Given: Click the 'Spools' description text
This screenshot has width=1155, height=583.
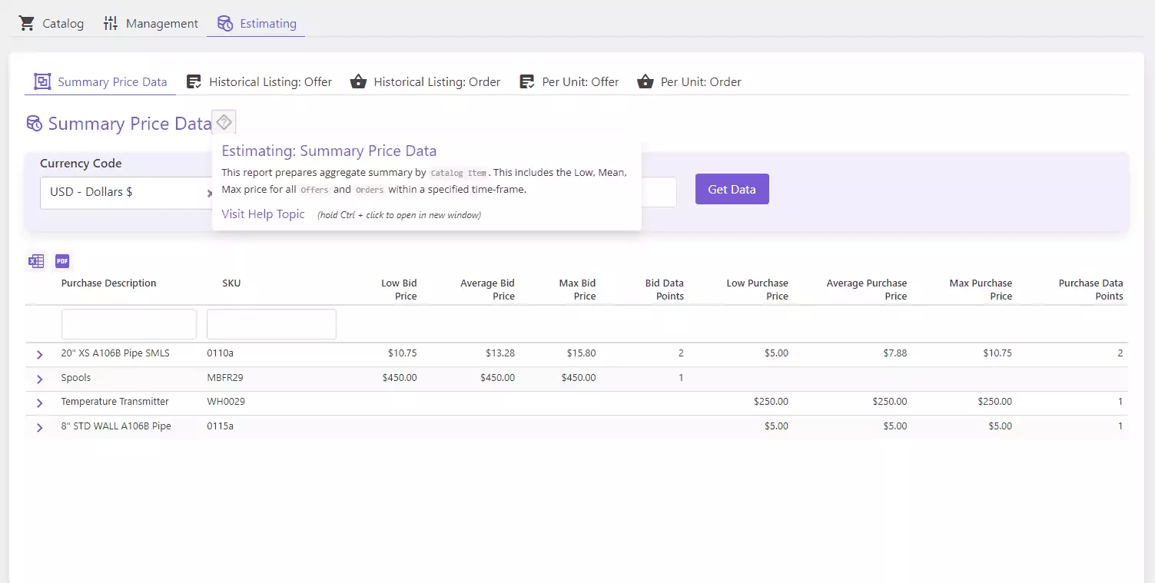Looking at the screenshot, I should [x=76, y=378].
